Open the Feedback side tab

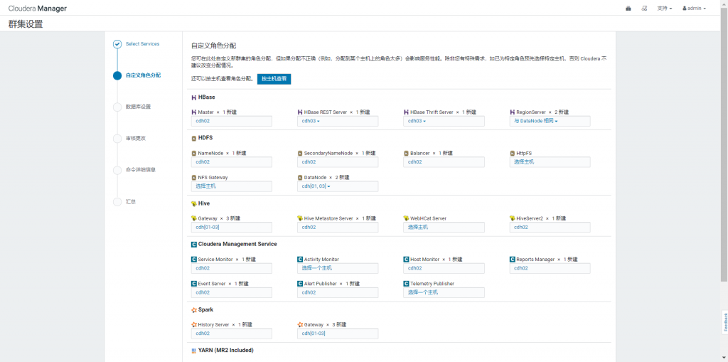point(724,322)
